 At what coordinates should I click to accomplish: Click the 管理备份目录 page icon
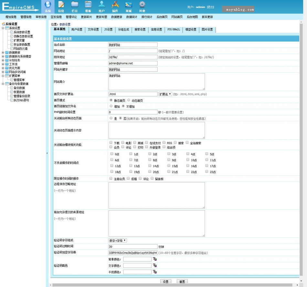[x=12, y=96]
